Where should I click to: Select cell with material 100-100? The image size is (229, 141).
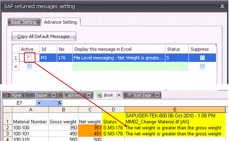coord(31,128)
